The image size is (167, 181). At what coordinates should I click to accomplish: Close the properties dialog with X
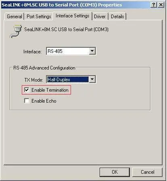click(x=161, y=5)
